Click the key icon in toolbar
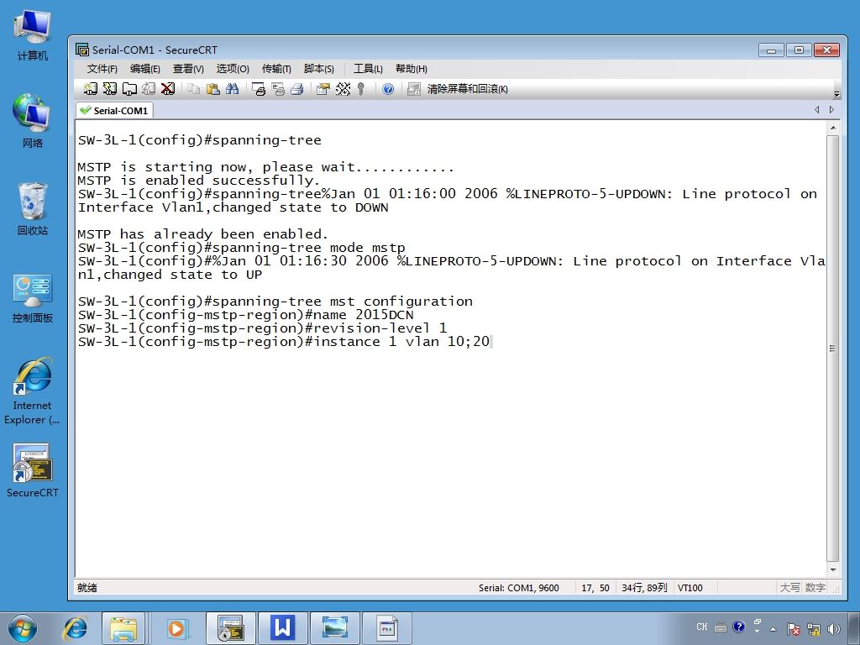The image size is (860, 645). pyautogui.click(x=361, y=89)
